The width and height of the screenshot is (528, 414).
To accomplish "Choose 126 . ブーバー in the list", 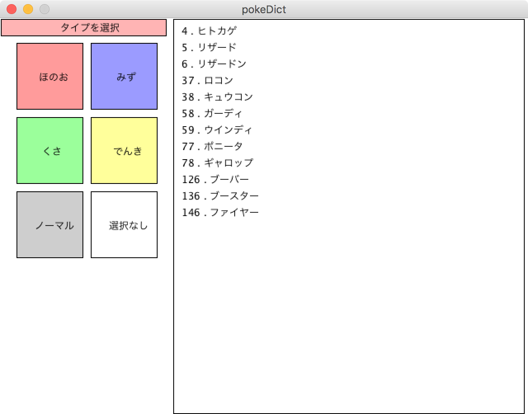I will [x=215, y=179].
